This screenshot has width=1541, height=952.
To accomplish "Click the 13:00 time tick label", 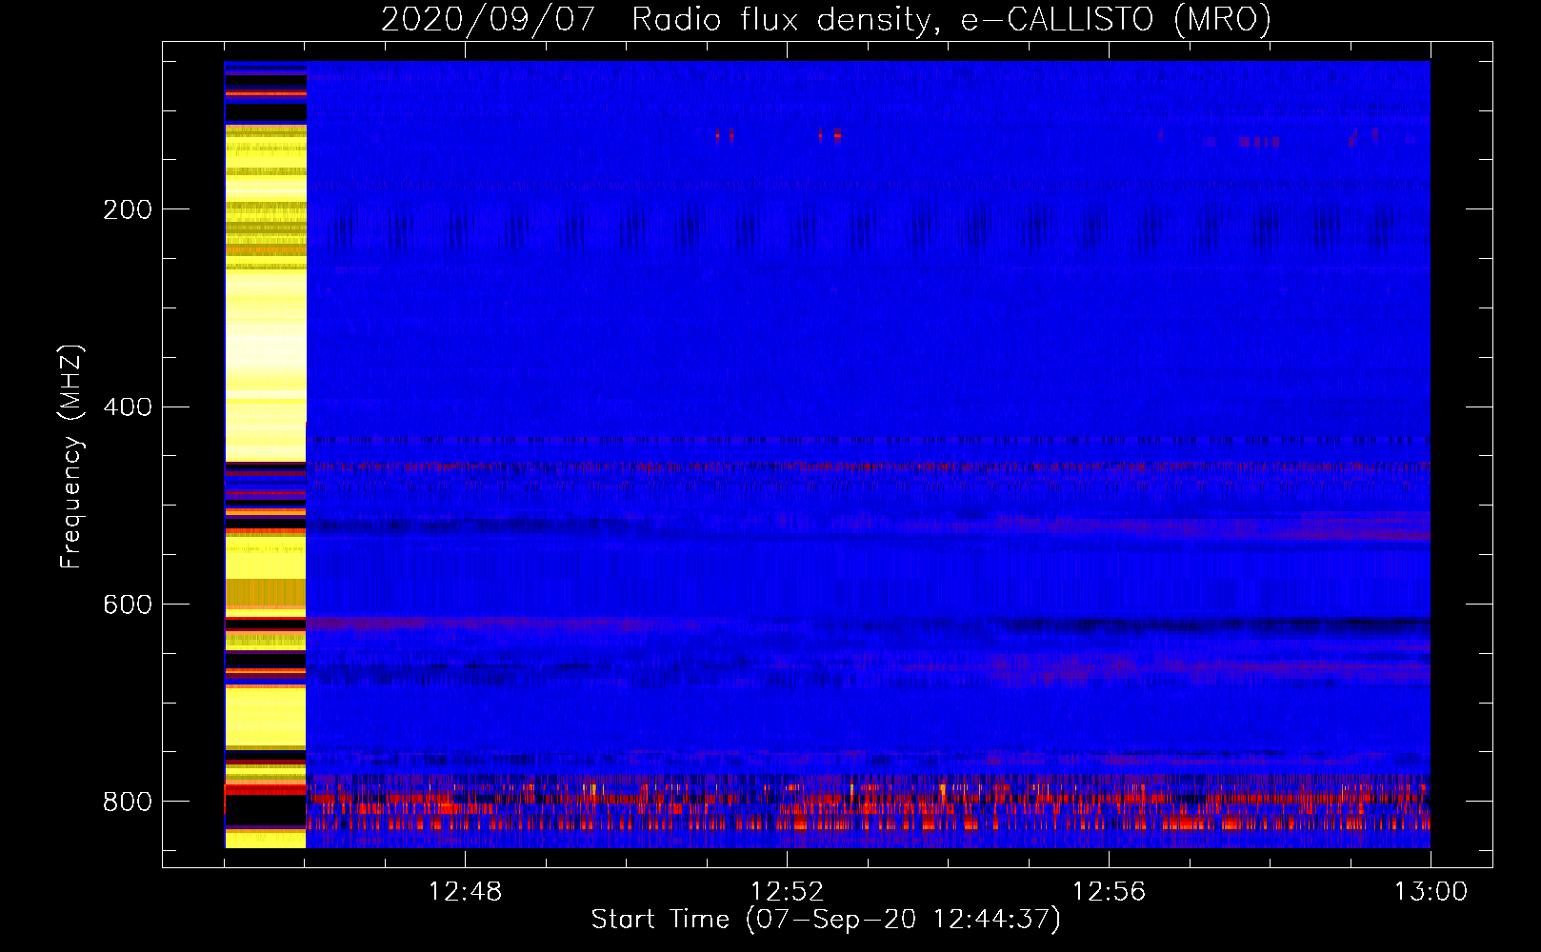I will point(1431,892).
